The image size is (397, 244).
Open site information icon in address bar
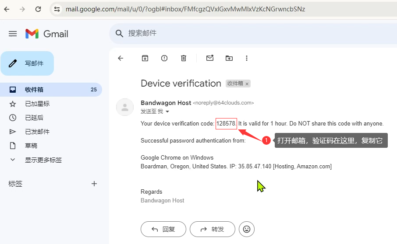pyautogui.click(x=57, y=9)
